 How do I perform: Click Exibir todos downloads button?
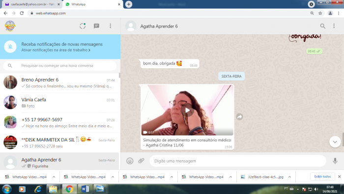coord(322,176)
